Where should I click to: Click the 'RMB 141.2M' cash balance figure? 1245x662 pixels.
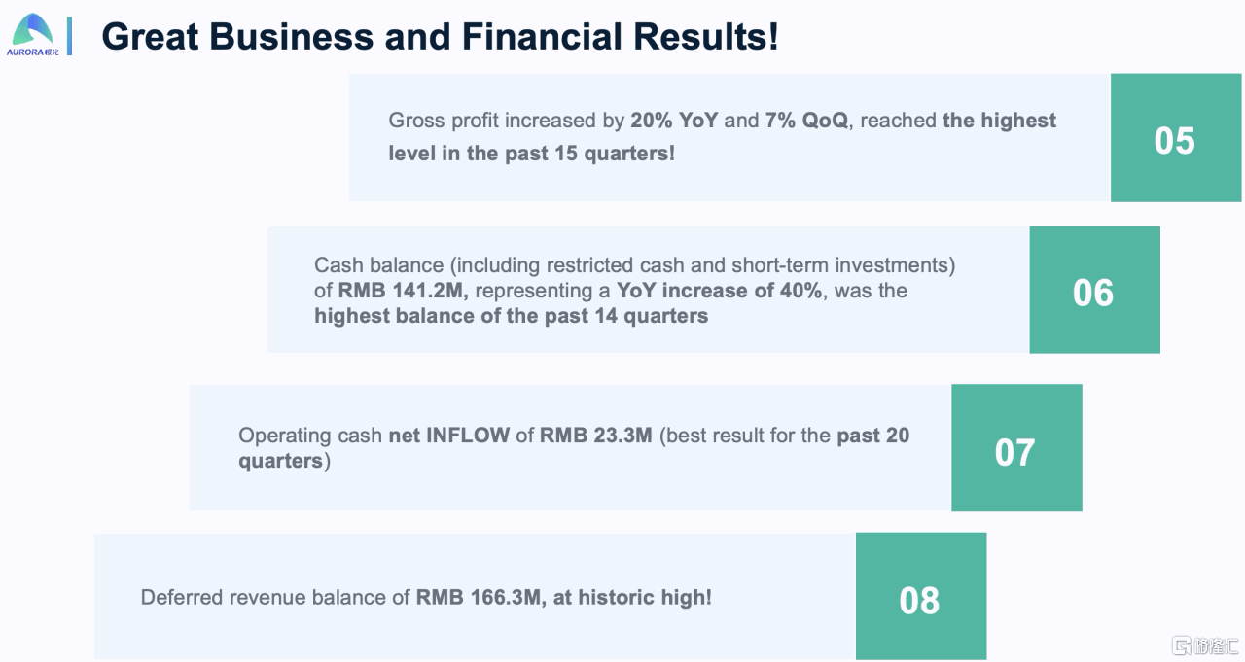404,291
